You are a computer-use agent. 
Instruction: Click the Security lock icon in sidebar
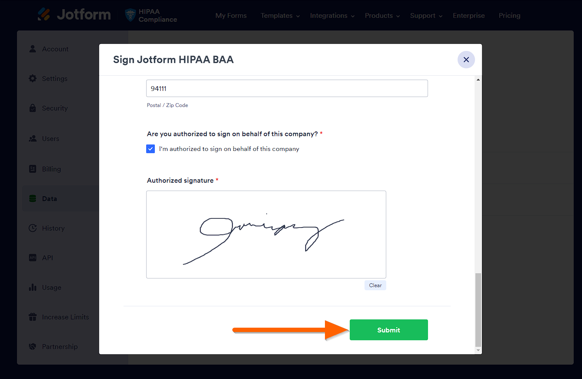(x=33, y=108)
